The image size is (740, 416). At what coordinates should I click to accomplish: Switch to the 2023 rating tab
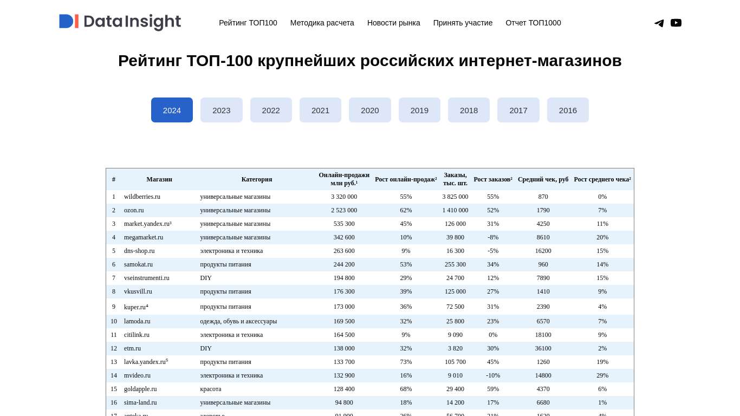pos(221,110)
